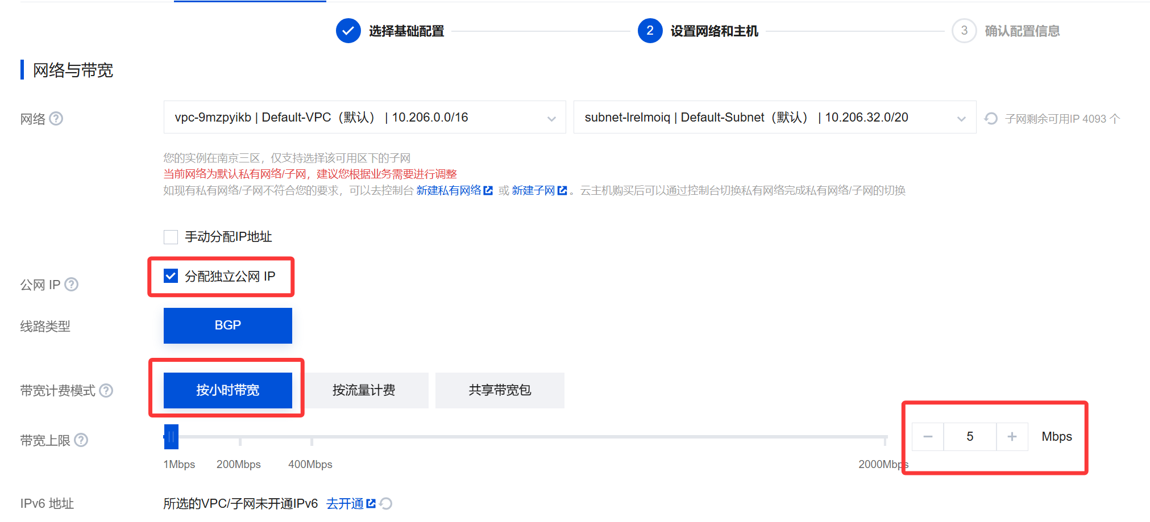
Task: Increase bandwidth with the plus stepper
Action: [x=1012, y=436]
